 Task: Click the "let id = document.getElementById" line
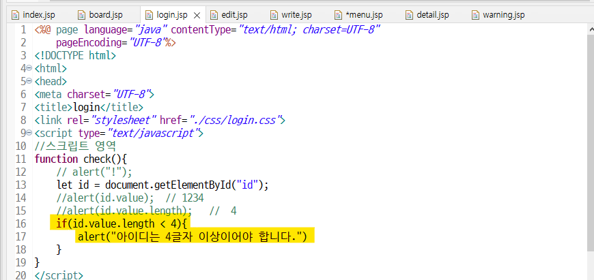pyautogui.click(x=162, y=185)
